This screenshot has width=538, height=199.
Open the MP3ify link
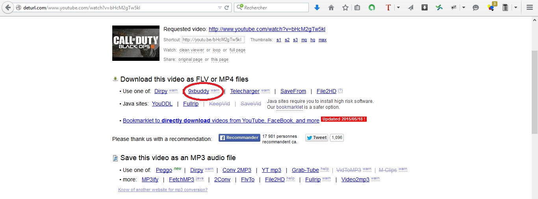(x=150, y=179)
